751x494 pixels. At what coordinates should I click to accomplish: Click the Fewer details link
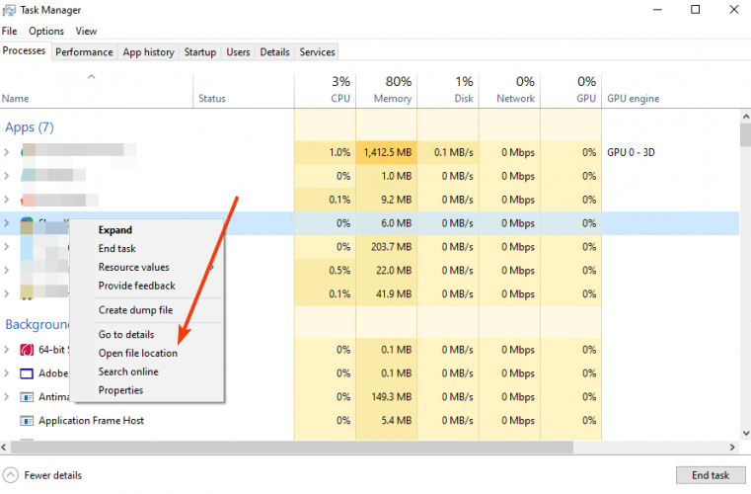pos(52,475)
